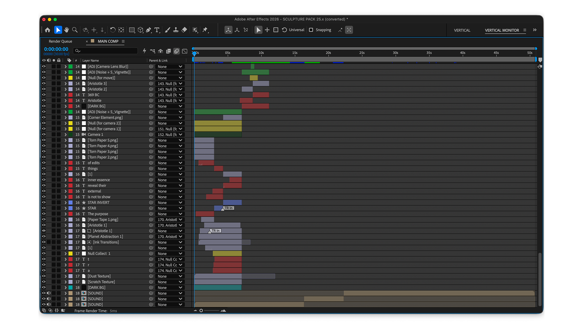The height and width of the screenshot is (328, 583).
Task: Click the current timecode 0:00:00:00
Action: (x=56, y=49)
